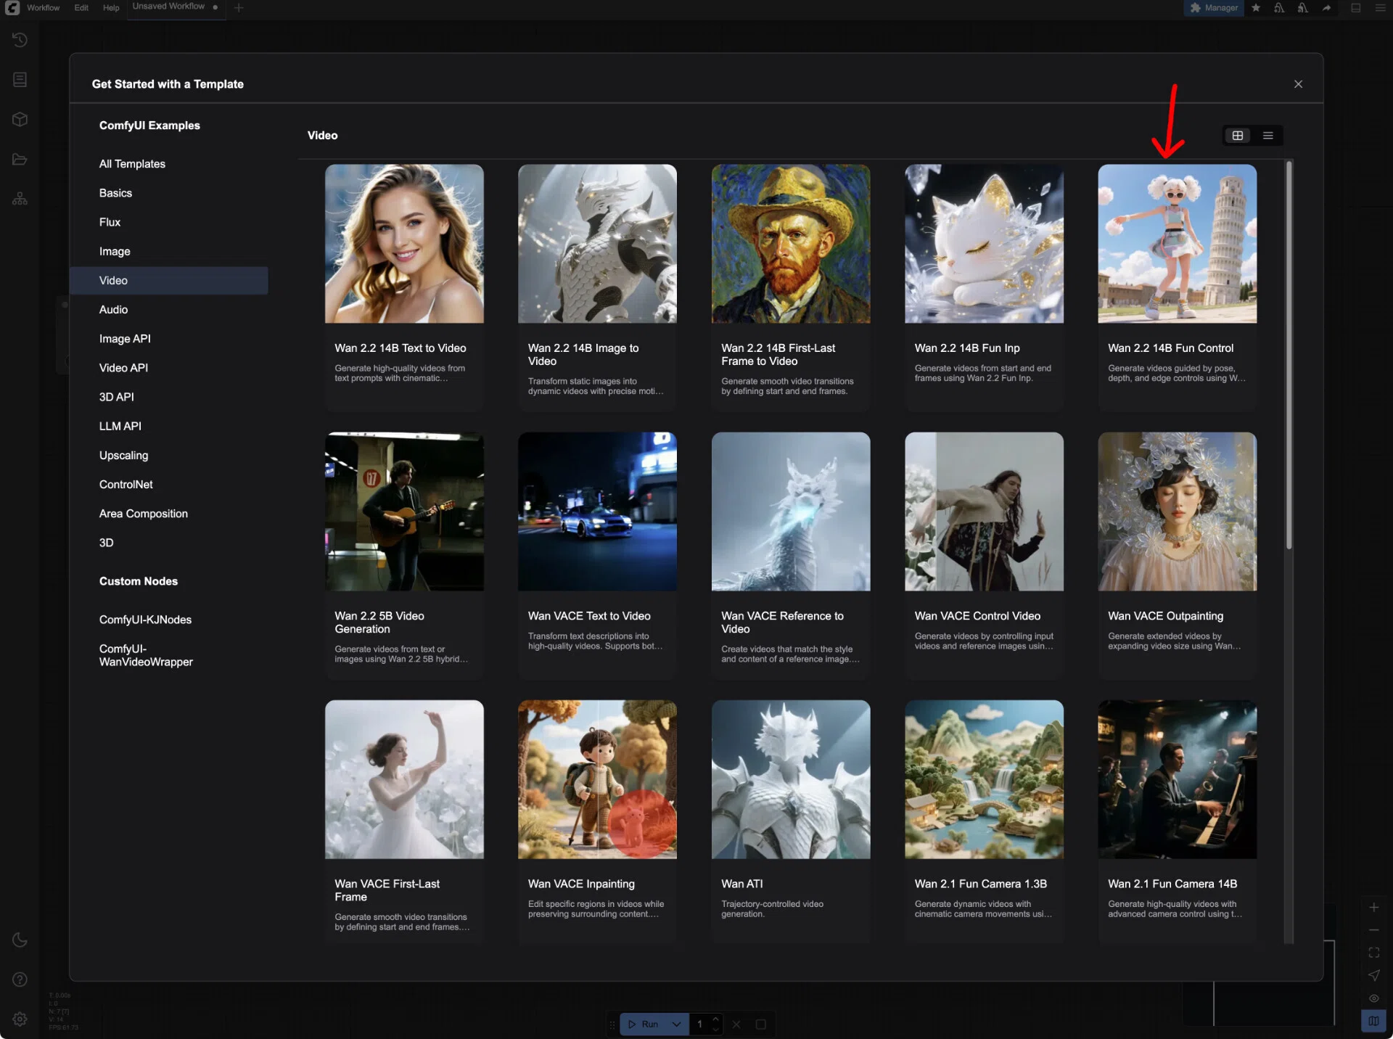Open ComfyUI-KJNodes custom node templates

pyautogui.click(x=145, y=620)
